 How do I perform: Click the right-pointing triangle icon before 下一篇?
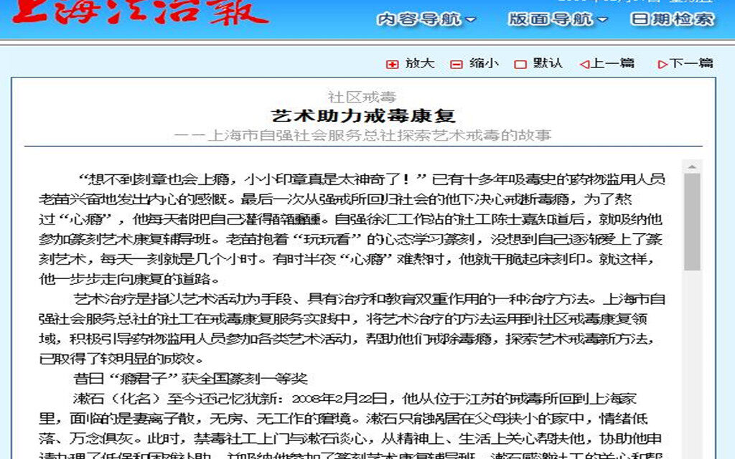[663, 65]
